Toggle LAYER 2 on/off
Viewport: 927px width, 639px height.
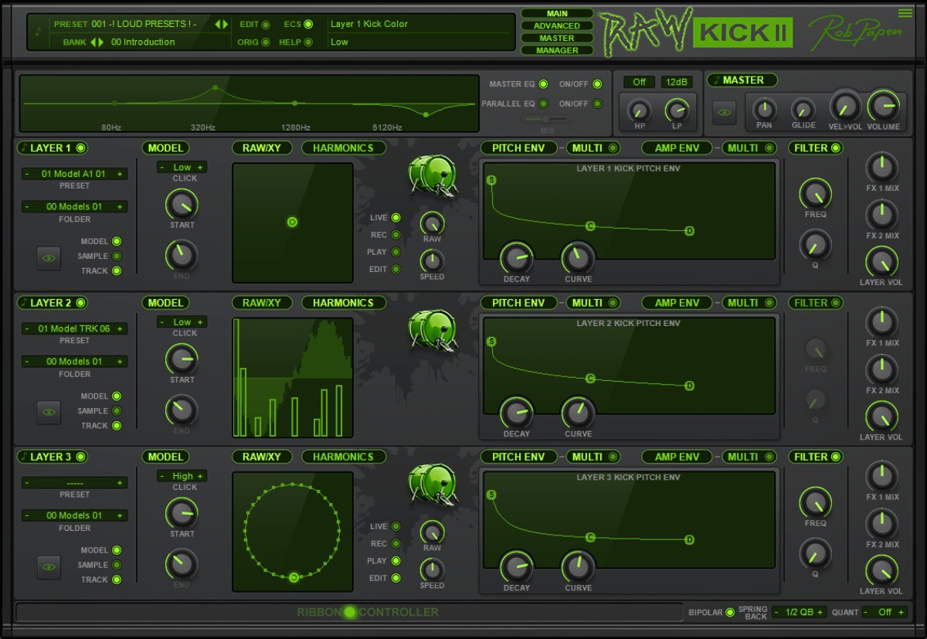pos(80,303)
